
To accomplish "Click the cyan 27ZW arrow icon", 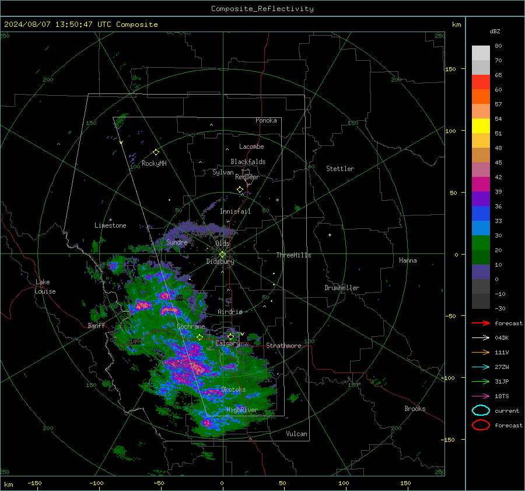I will click(x=481, y=367).
